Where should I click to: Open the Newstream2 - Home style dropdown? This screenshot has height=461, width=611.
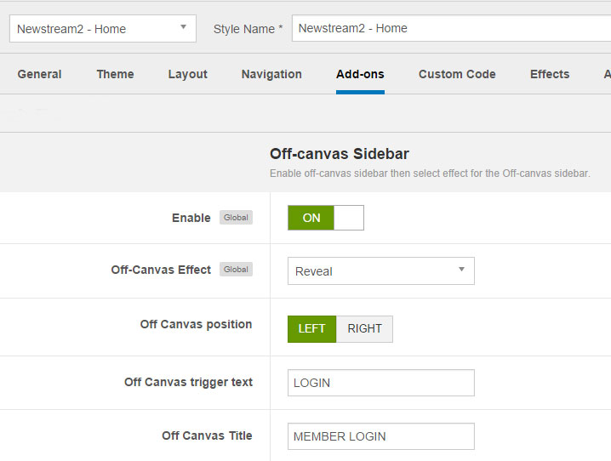(x=103, y=28)
